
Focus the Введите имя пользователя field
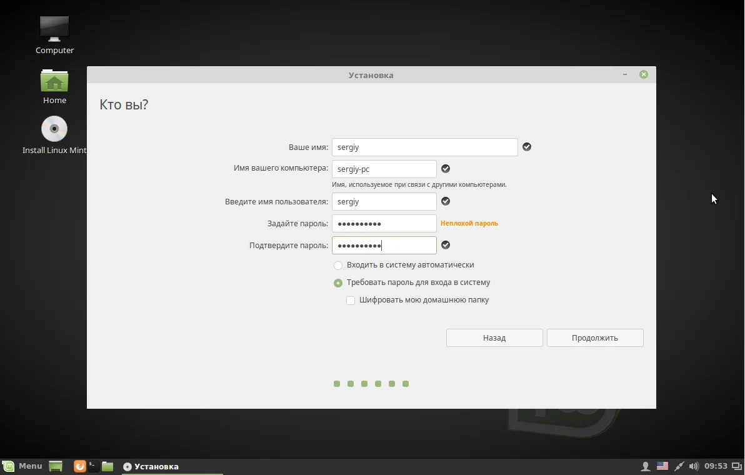[384, 201]
